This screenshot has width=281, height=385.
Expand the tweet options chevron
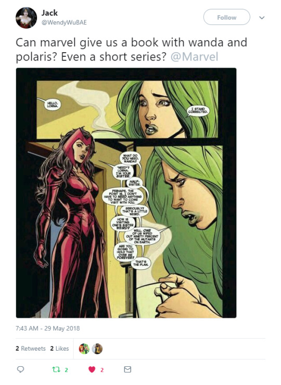coord(262,18)
